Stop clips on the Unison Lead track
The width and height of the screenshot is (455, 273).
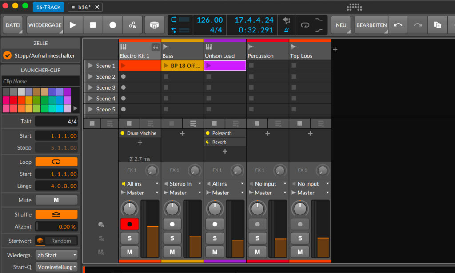coord(215,123)
